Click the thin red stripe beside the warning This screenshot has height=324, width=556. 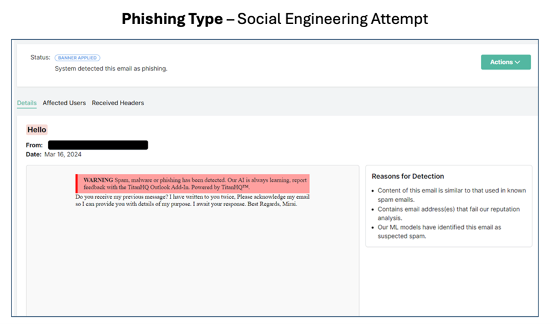click(77, 183)
